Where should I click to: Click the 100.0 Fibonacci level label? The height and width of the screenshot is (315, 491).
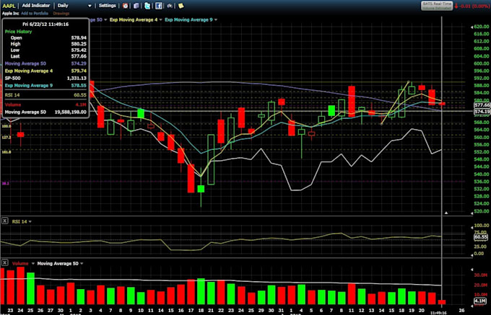[x=6, y=126]
